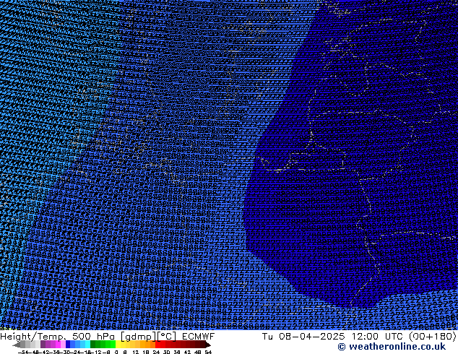Screen dimensions: 458x354
Task: Click the '54' value on the temperature scale
Action: tap(208, 353)
